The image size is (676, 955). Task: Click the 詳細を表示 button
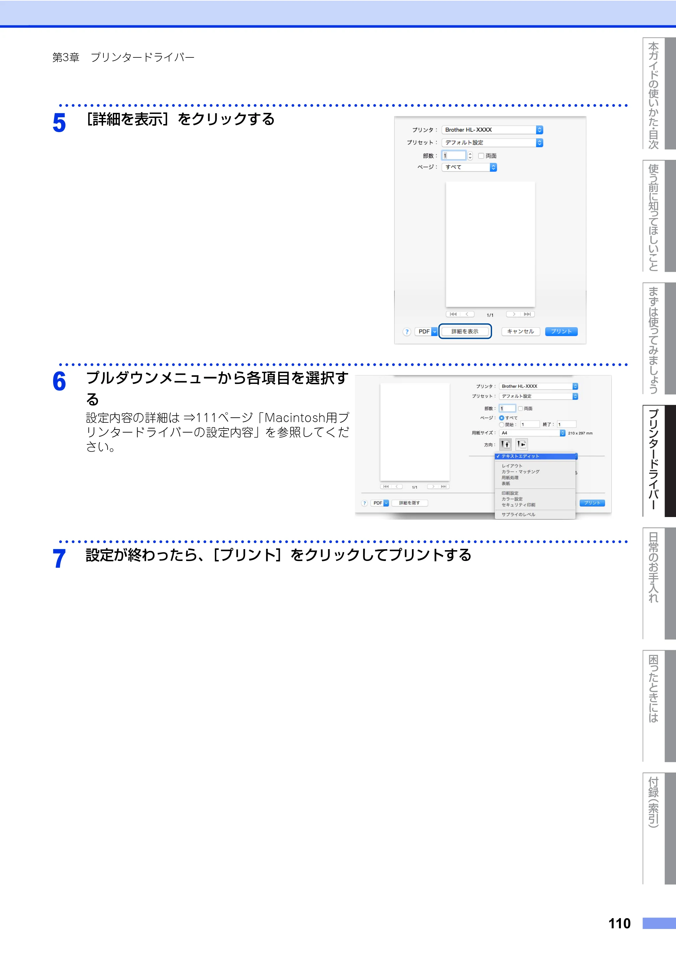pos(465,332)
